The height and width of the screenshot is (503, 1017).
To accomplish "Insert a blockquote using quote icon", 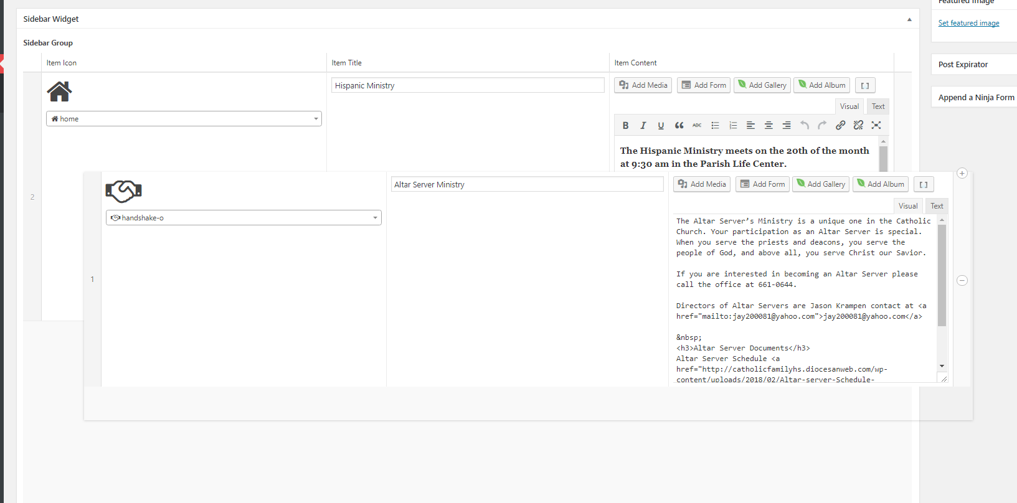I will (x=679, y=125).
